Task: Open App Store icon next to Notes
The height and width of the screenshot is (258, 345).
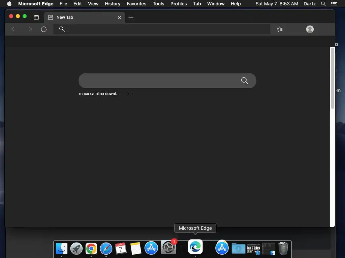Action: point(151,248)
